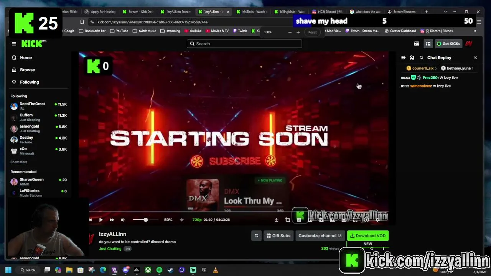Open the Kick sidebar hamburger menu
491x276 pixels.
[14, 44]
